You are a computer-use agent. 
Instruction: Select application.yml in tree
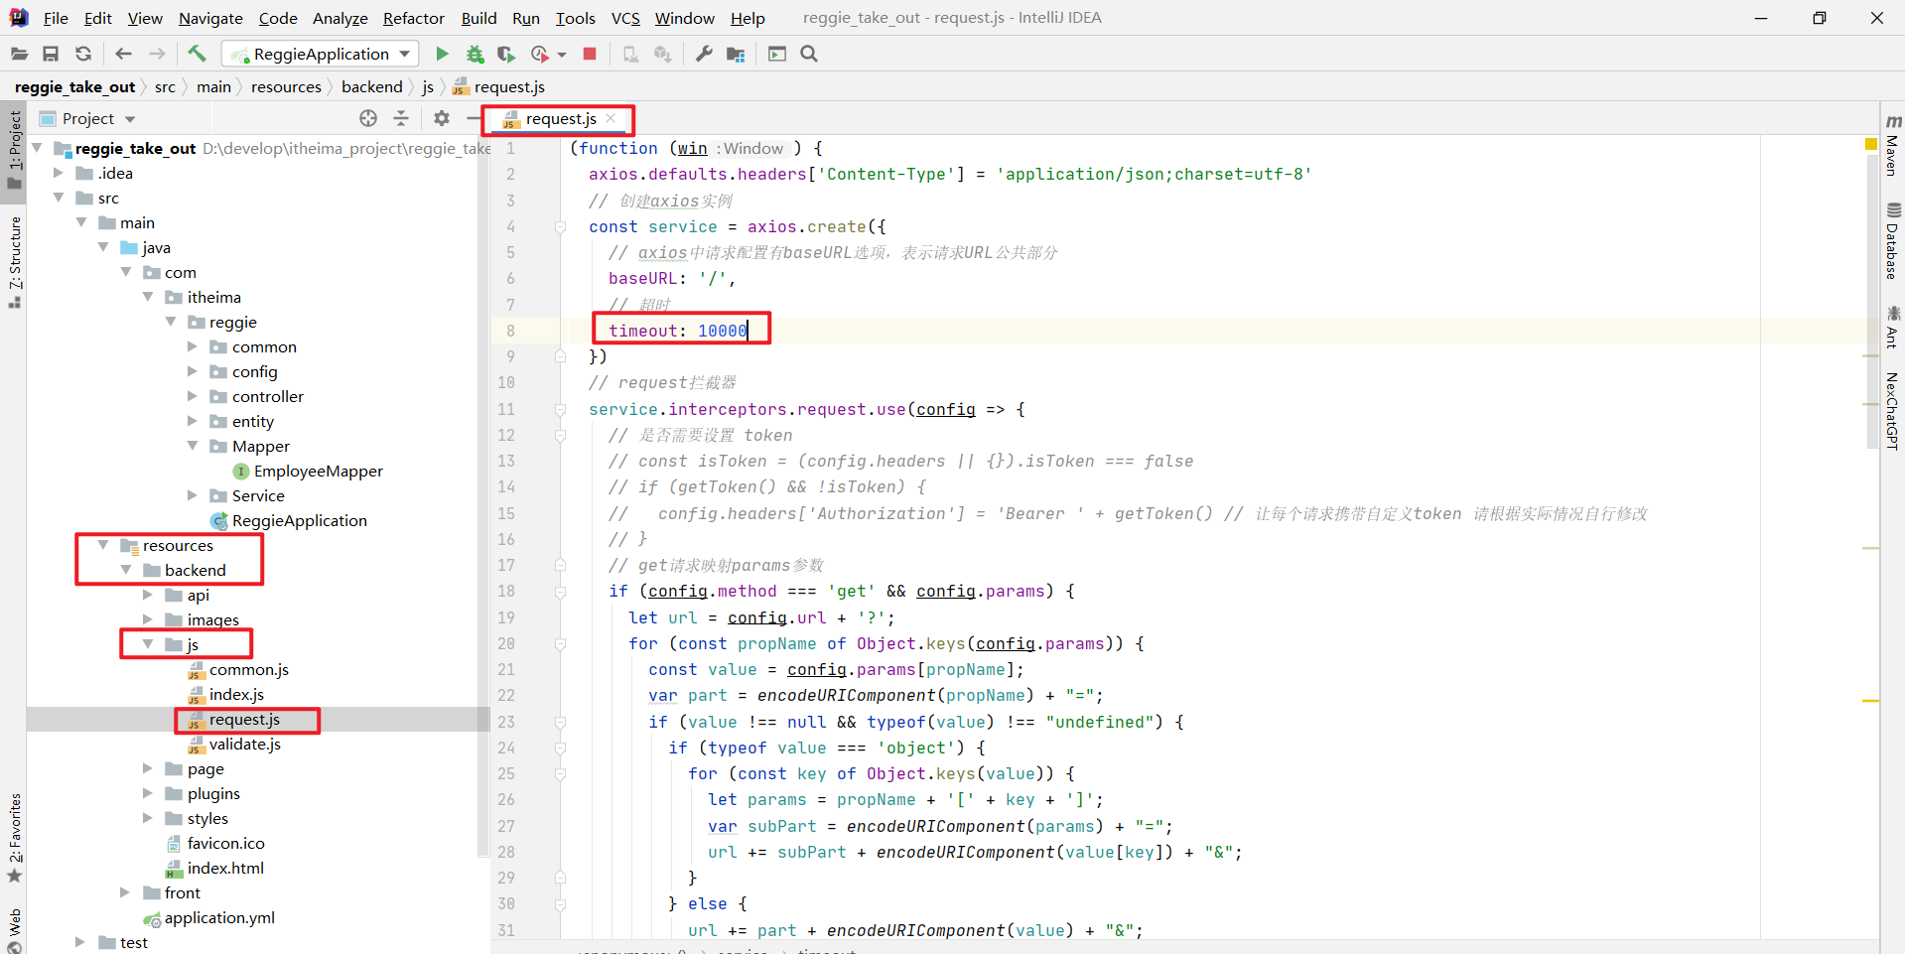pyautogui.click(x=218, y=917)
